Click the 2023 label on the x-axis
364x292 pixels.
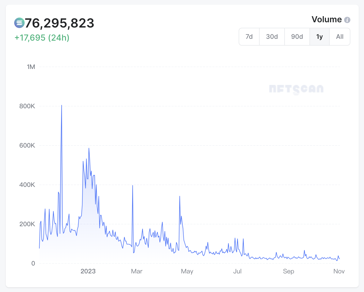(x=88, y=271)
